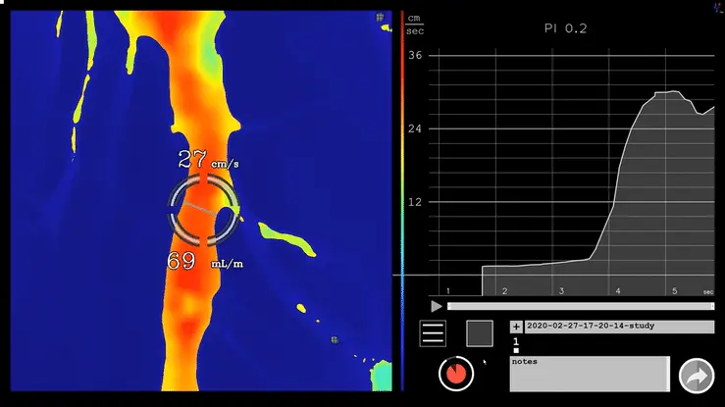Toggle the small white square under number 1
Screen dimensions: 725x407
tap(516, 350)
